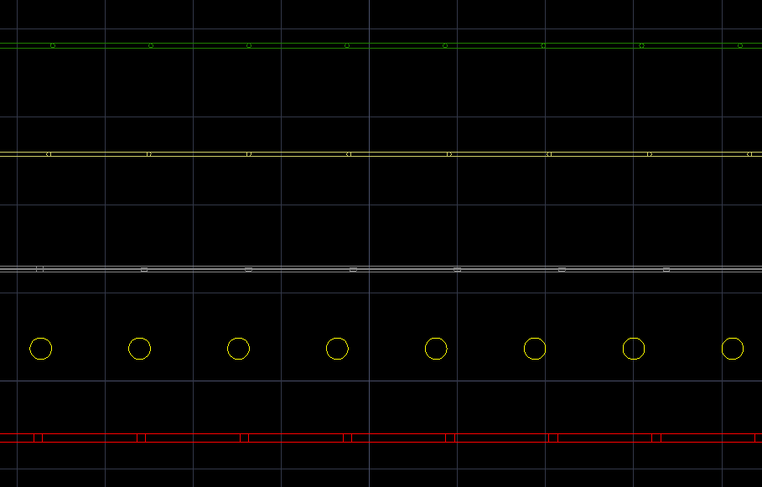The height and width of the screenshot is (487, 762).
Task: Select the fifth large yellow circle from left
Action: tap(436, 349)
